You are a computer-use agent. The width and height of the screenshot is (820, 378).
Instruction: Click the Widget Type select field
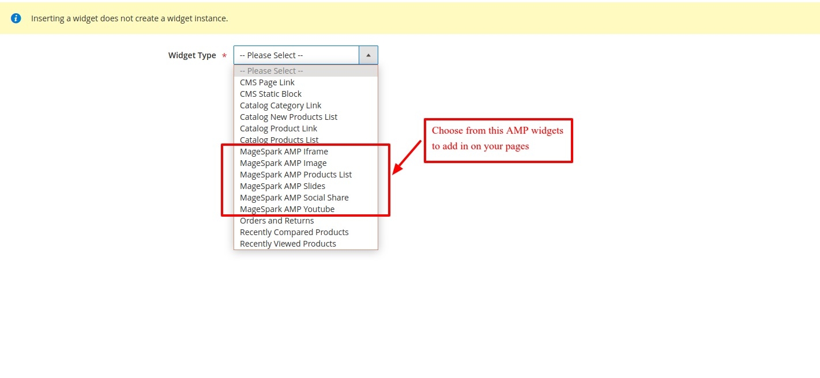(x=306, y=55)
